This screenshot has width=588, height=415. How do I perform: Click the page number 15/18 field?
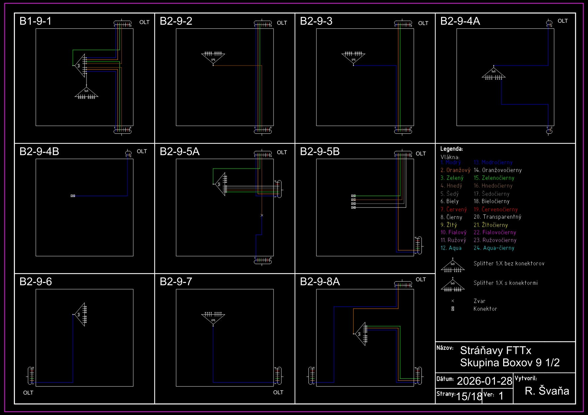469,396
